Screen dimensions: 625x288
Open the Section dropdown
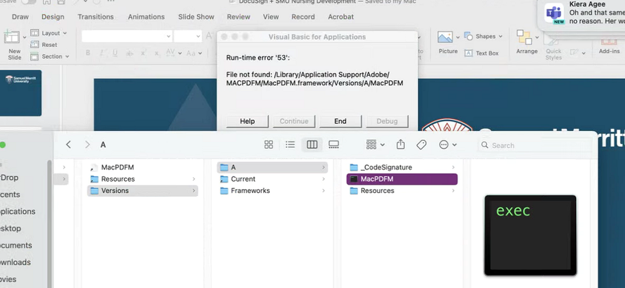pyautogui.click(x=50, y=56)
